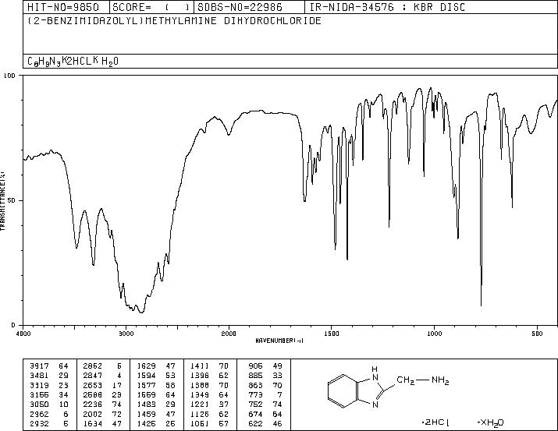Click the (2-Benzimidazolyl)methylamine dihydrochloride compound name
558x431 pixels.
[x=174, y=20]
